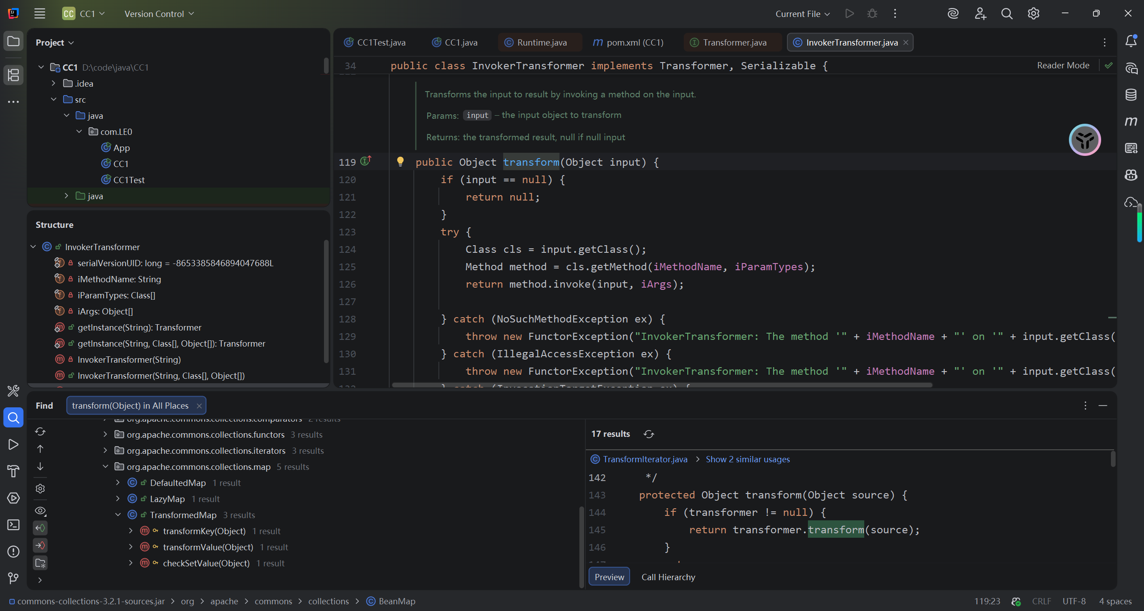Viewport: 1144px width, 611px height.
Task: Open the Maven tool window
Action: point(1131,121)
